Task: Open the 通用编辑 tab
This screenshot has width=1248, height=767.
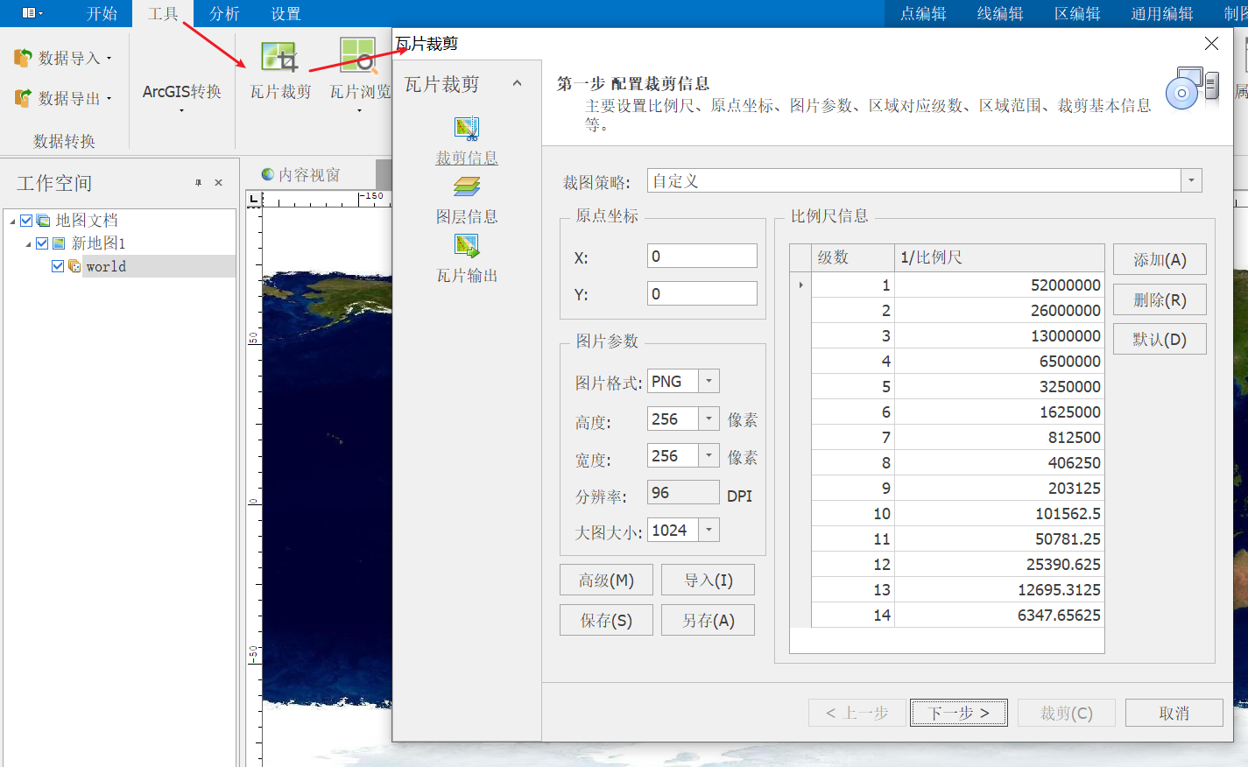Action: pyautogui.click(x=1162, y=13)
